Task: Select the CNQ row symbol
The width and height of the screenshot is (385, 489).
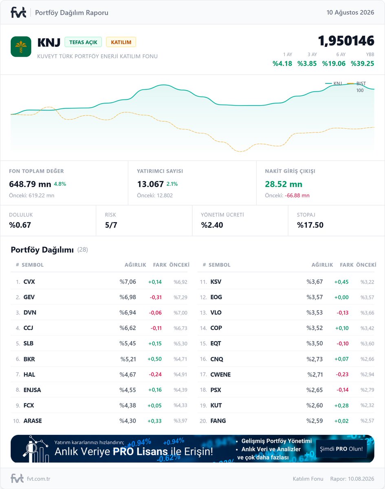Action: click(217, 359)
